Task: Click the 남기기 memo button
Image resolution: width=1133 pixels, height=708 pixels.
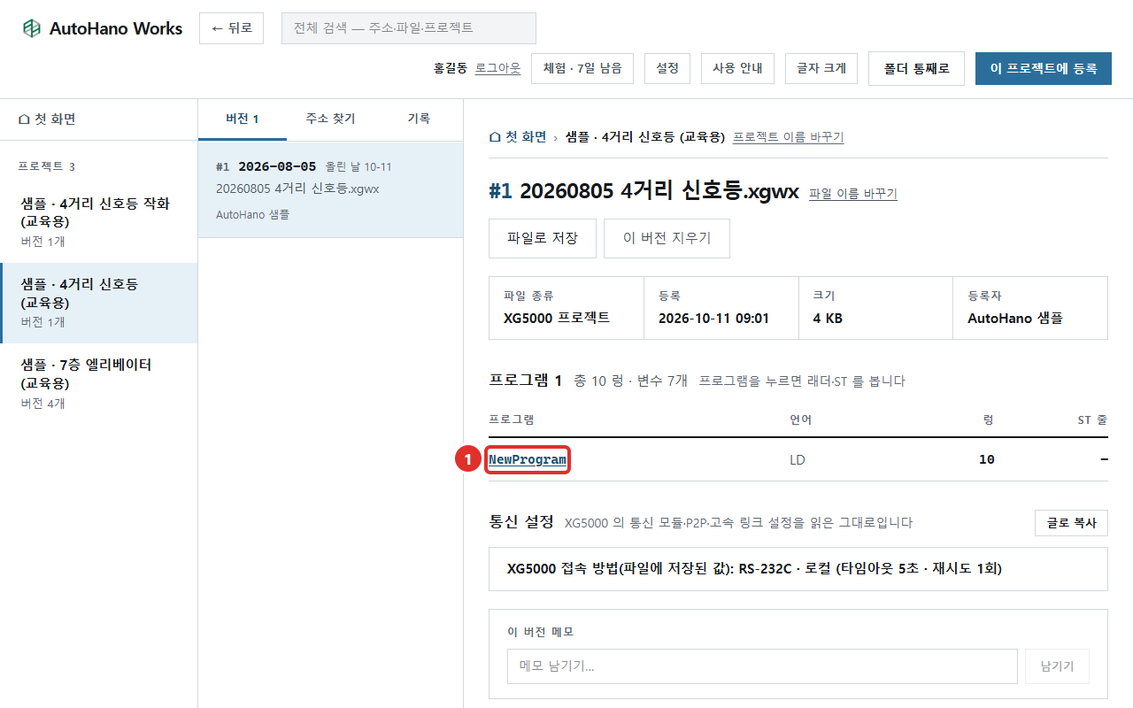Action: coord(1057,666)
